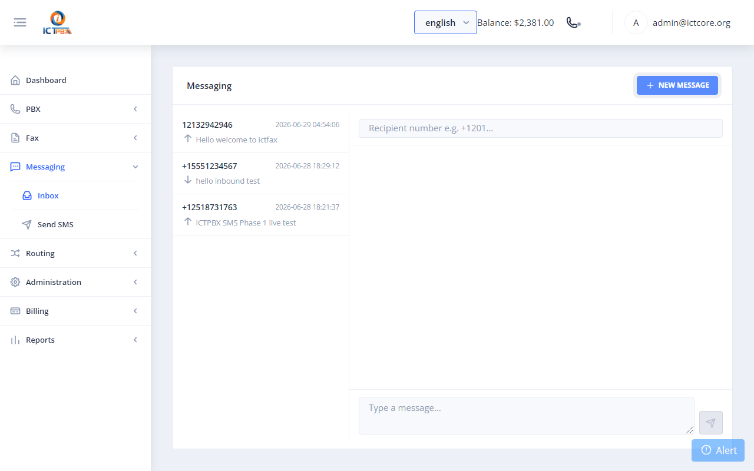Click the Administration gear icon
This screenshot has width=754, height=471.
pos(15,282)
